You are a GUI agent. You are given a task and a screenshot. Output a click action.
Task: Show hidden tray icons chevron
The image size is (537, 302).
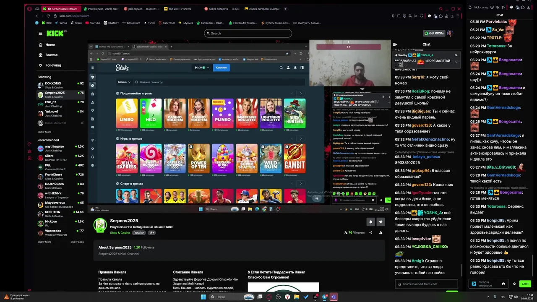click(489, 297)
